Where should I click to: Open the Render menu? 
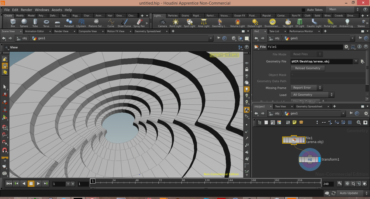tap(26, 10)
